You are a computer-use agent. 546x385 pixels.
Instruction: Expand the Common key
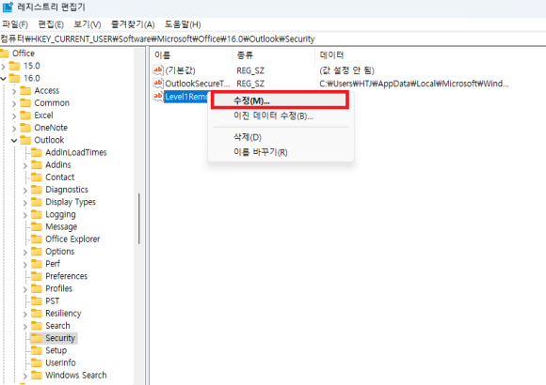pyautogui.click(x=14, y=103)
